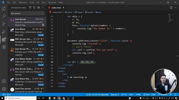Change end of line sequence CRLF
Image resolution: width=179 pixels, height=100 pixels.
pyautogui.click(x=131, y=94)
